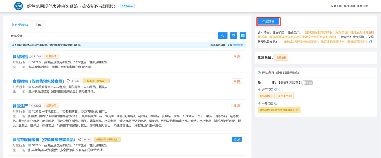Open 问题反馈 in header

click(x=336, y=6)
